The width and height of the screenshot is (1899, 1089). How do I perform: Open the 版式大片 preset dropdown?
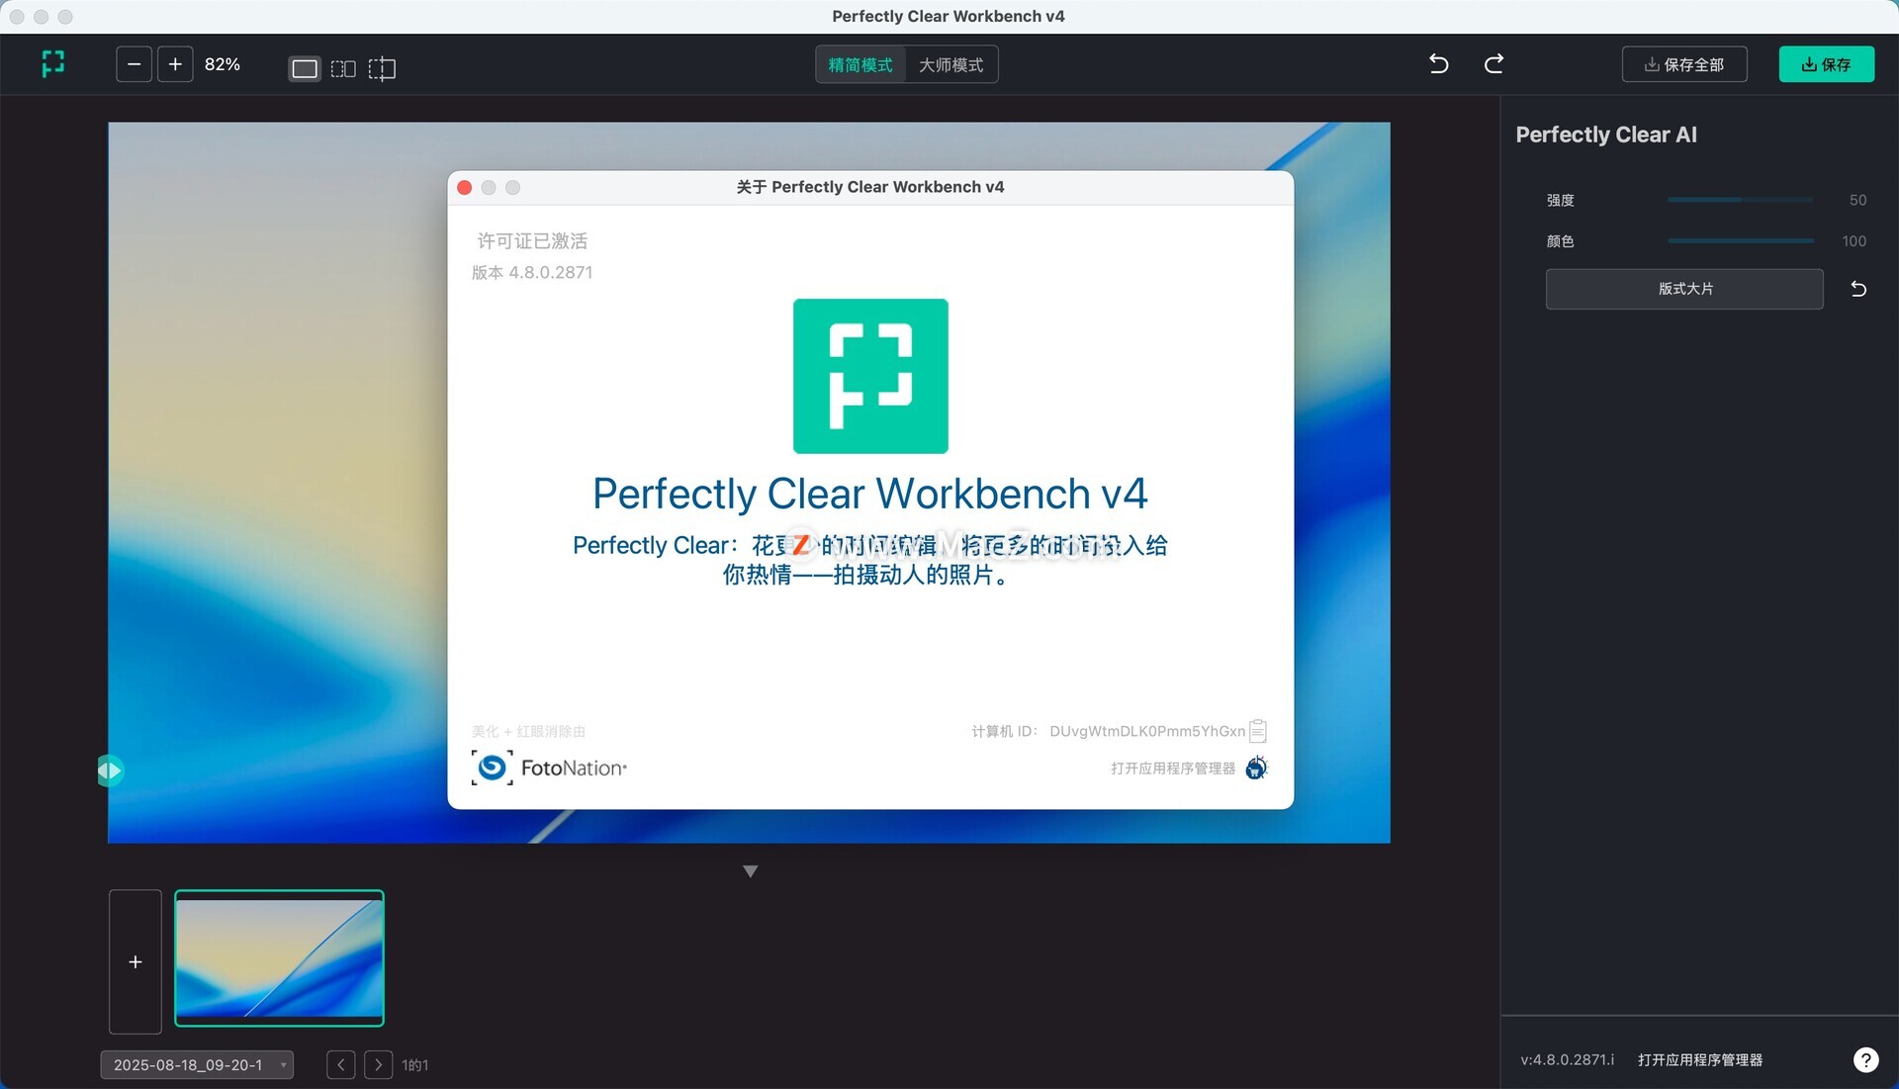point(1683,289)
